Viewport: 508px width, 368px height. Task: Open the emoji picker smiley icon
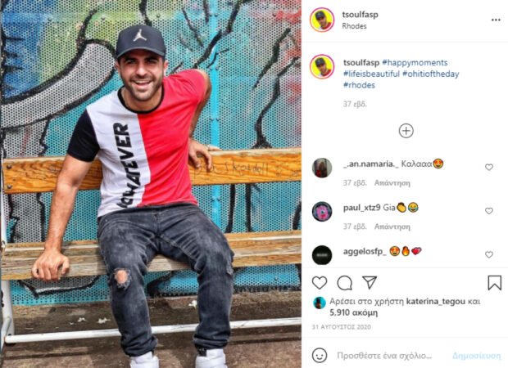pyautogui.click(x=320, y=356)
